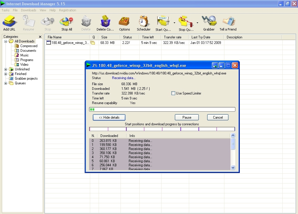Image resolution: width=298 pixels, height=214 pixels.
Task: Click the Last Try Date column header
Action: [x=206, y=37]
